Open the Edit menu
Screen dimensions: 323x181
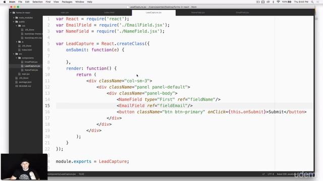pyautogui.click(x=27, y=2)
